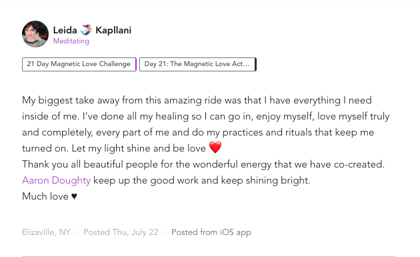Image resolution: width=420 pixels, height=257 pixels.
Task: Open the 21 Day Magnetic Love Challenge tag
Action: tap(79, 64)
